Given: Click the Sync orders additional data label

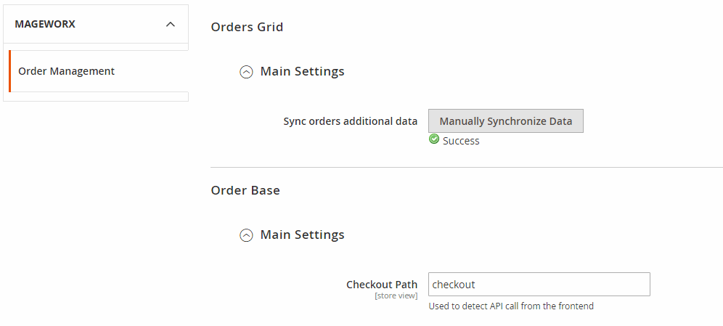Looking at the screenshot, I should point(351,121).
